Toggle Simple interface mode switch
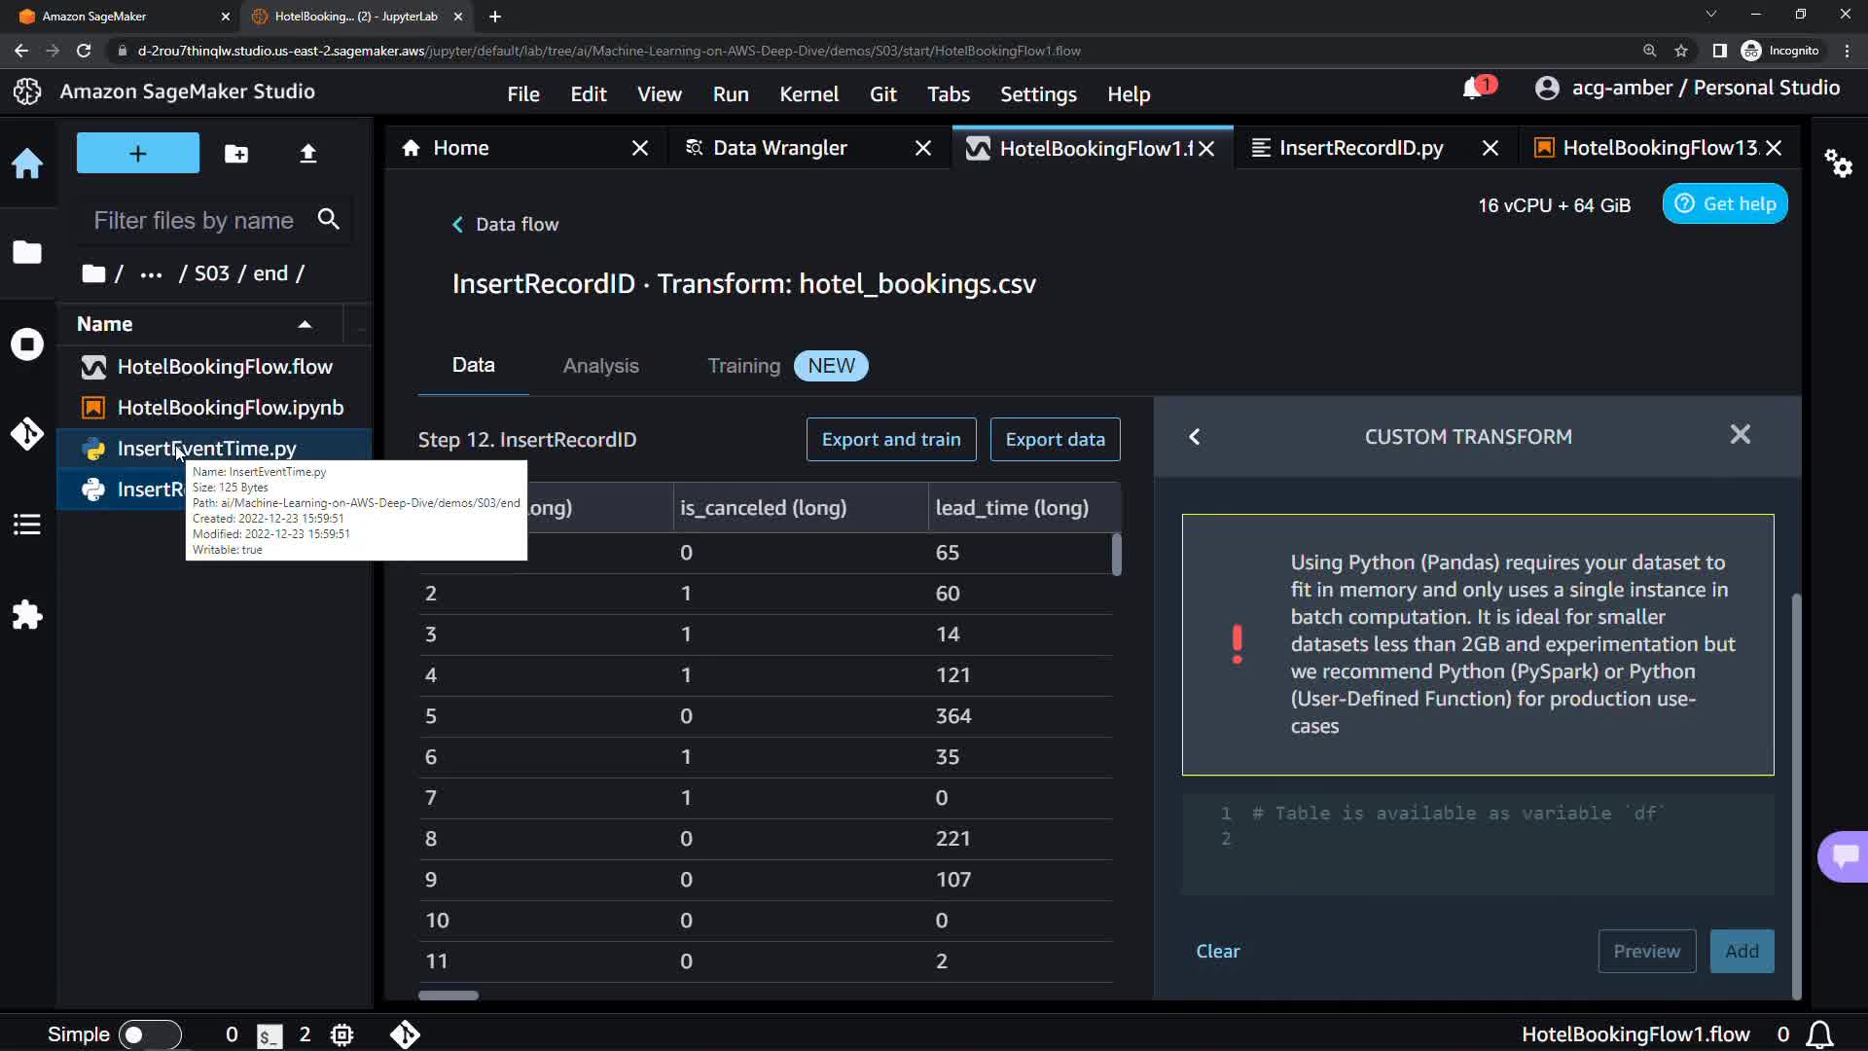Viewport: 1868px width, 1051px height. tap(149, 1034)
